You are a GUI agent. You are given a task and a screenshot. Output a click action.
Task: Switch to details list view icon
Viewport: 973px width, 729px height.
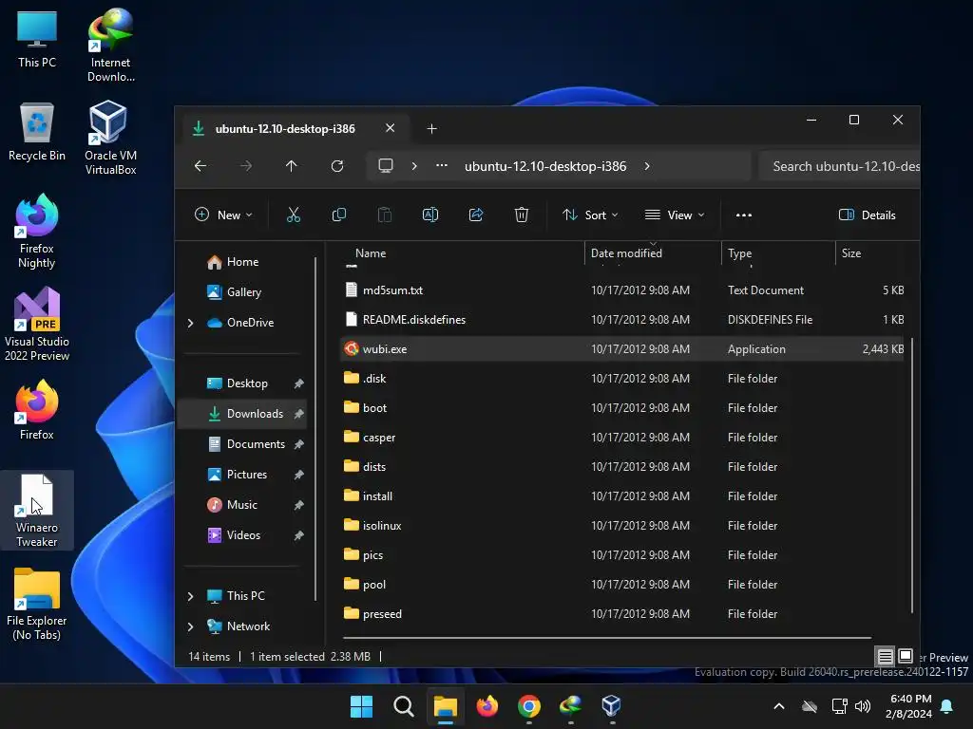point(885,656)
